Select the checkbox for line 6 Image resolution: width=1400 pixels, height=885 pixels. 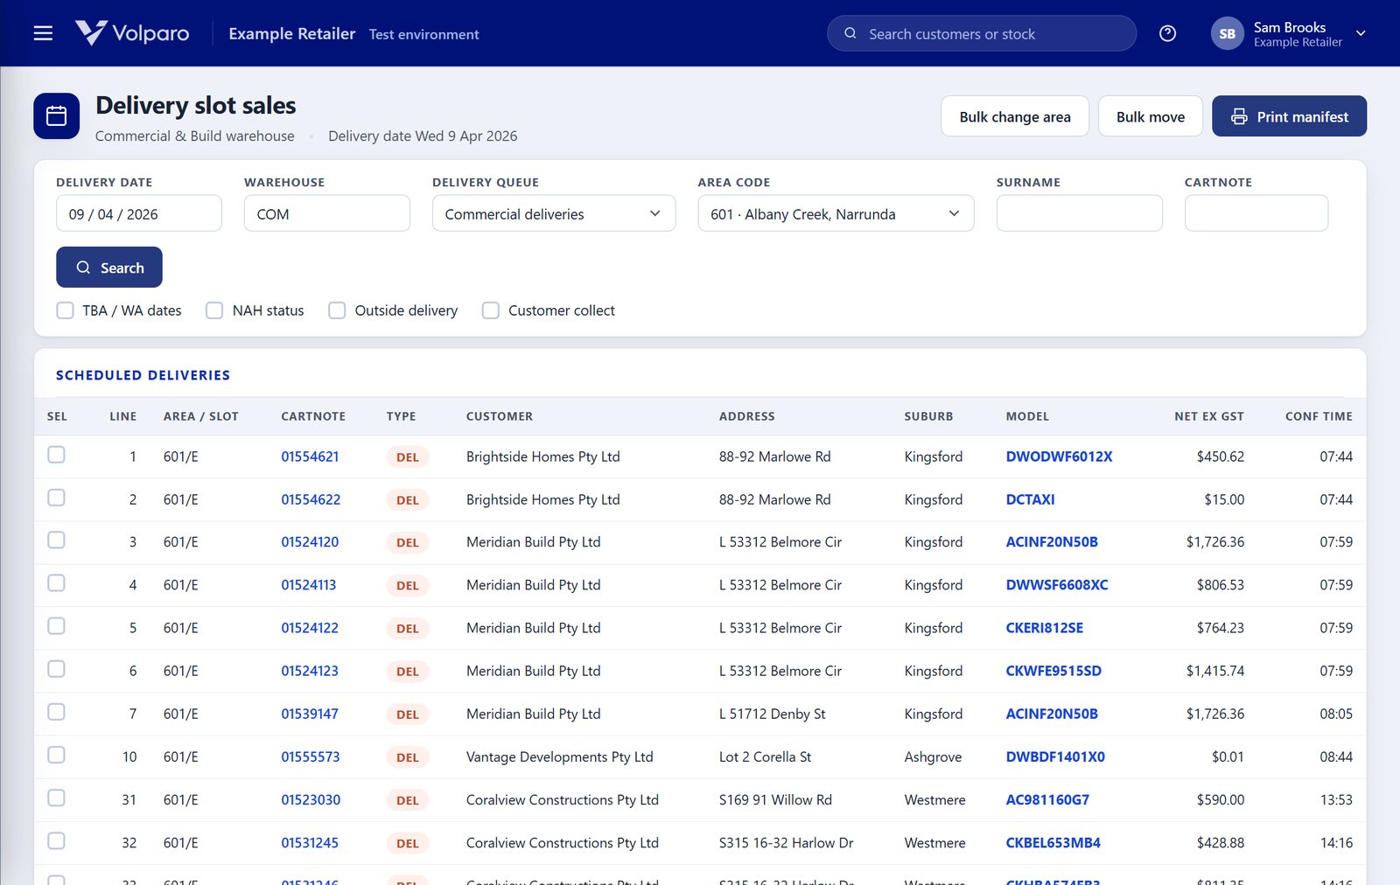[56, 669]
